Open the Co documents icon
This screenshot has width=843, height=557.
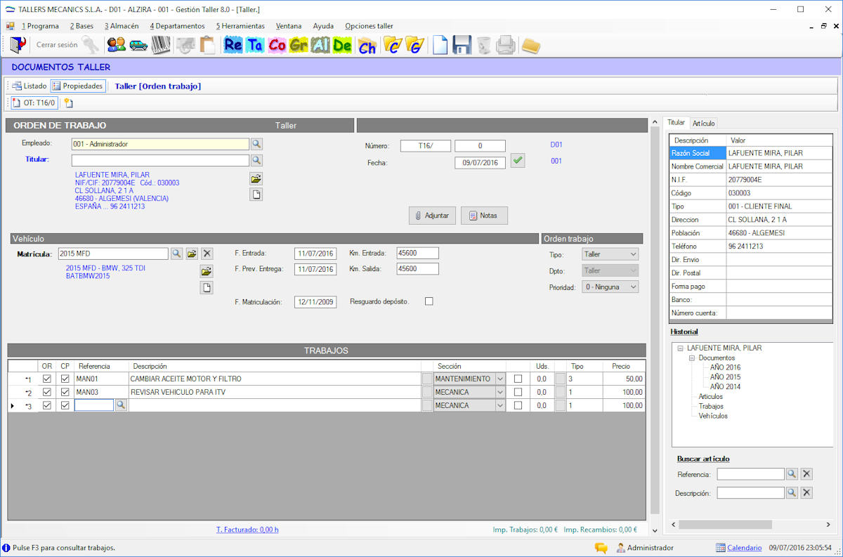[x=277, y=46]
